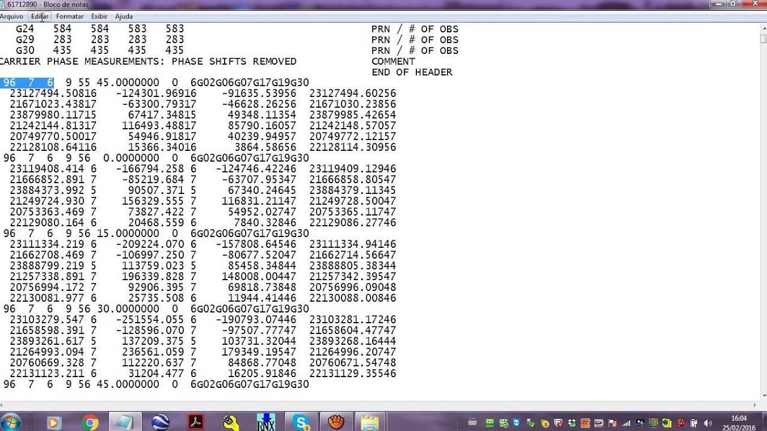Click the value 3864.58656
Screen dimensions: 767x431
(x=265, y=147)
